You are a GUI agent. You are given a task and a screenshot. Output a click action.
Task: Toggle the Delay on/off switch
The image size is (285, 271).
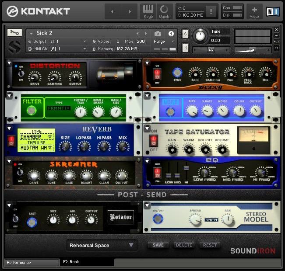click(x=157, y=74)
